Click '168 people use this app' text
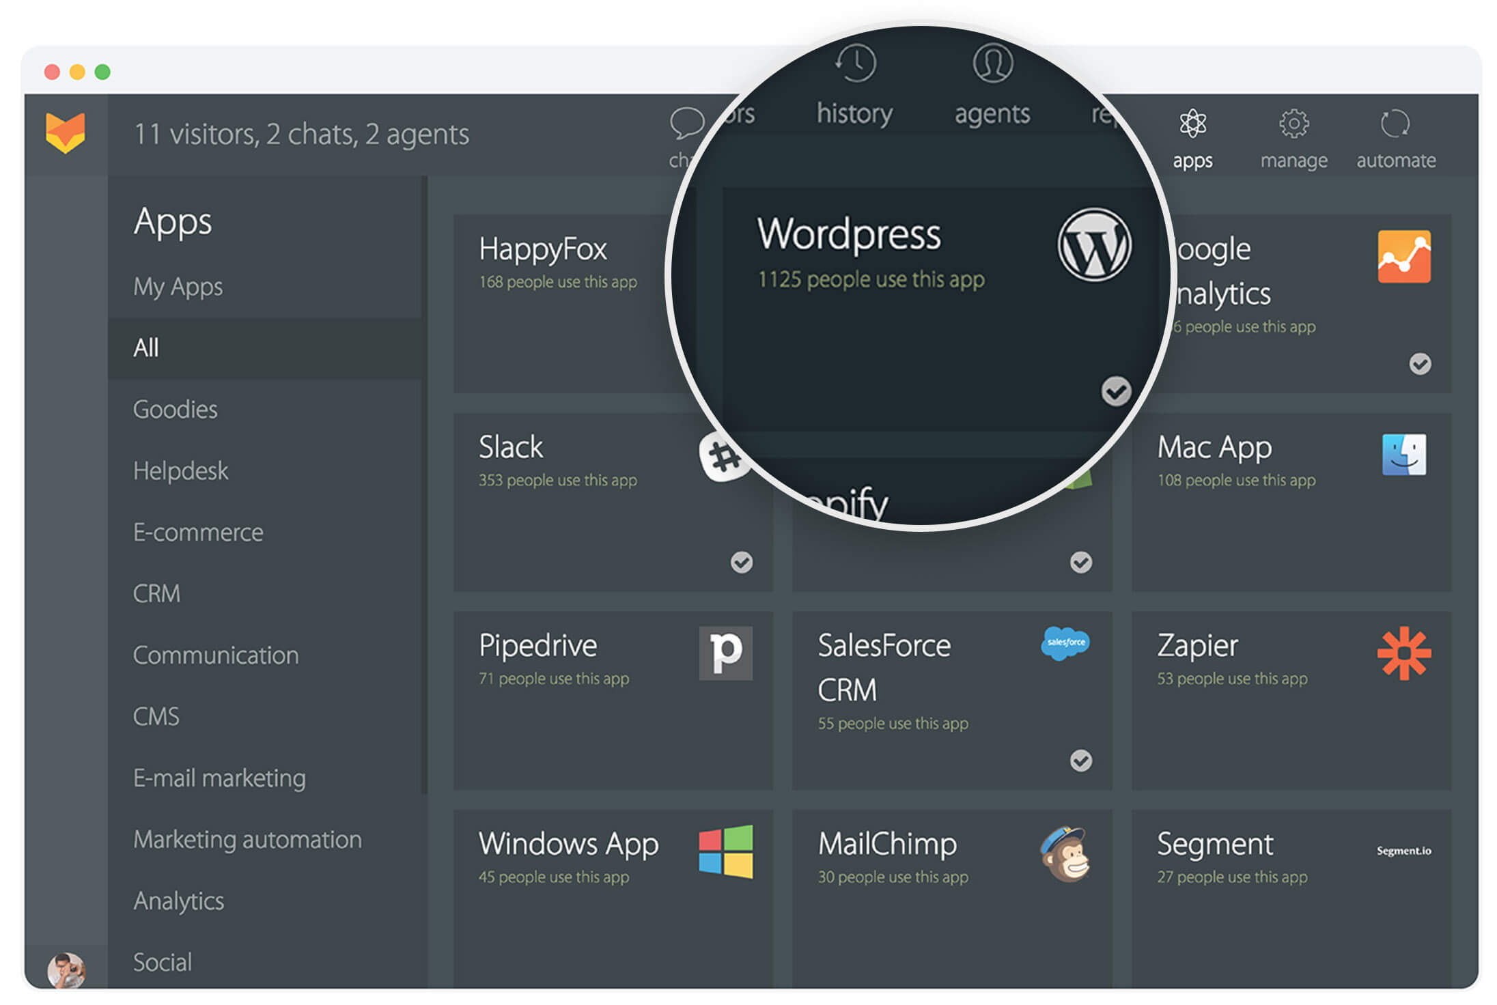This screenshot has height=1005, width=1497. tap(557, 282)
